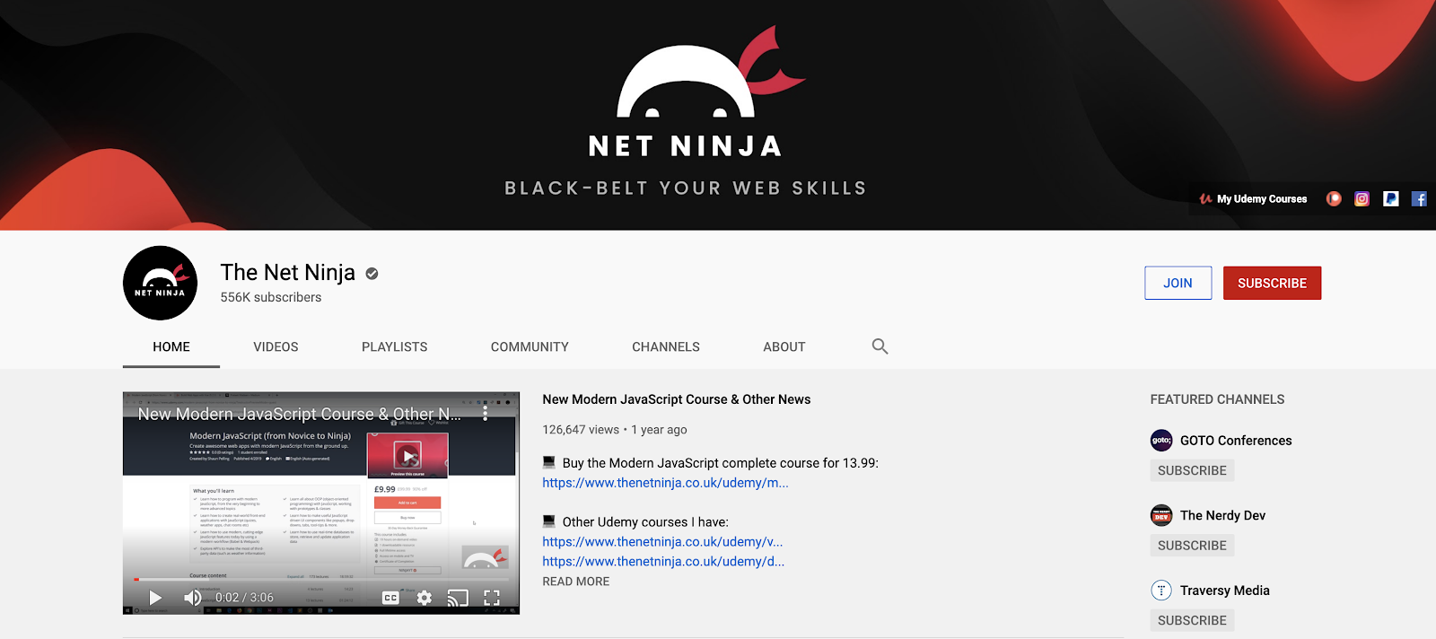Viewport: 1436px width, 639px height.
Task: Click the FEATURED CHANNELS heading
Action: coord(1217,399)
